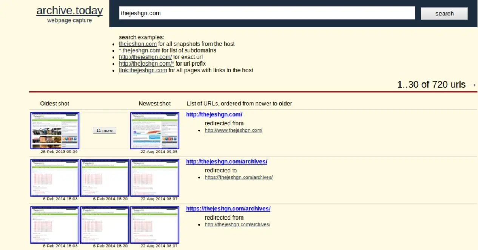The width and height of the screenshot is (478, 250).
Task: Open oldest snapshot thumbnail from 26 Feb 2013
Action: 55,131
